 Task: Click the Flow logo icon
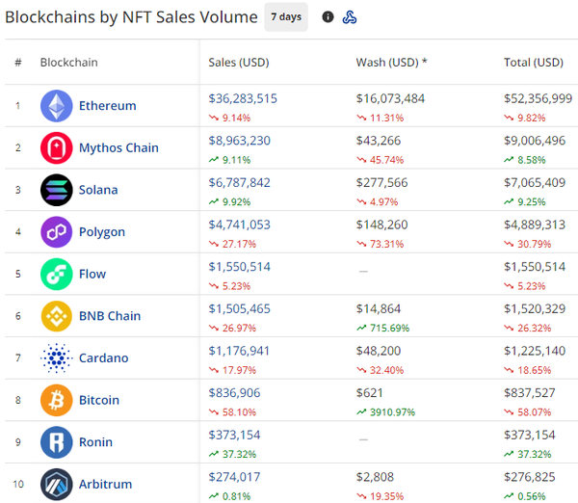pos(56,274)
